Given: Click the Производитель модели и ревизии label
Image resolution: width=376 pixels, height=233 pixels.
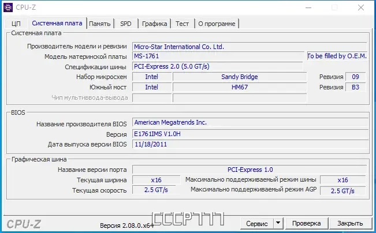Looking at the screenshot, I should pos(77,46).
